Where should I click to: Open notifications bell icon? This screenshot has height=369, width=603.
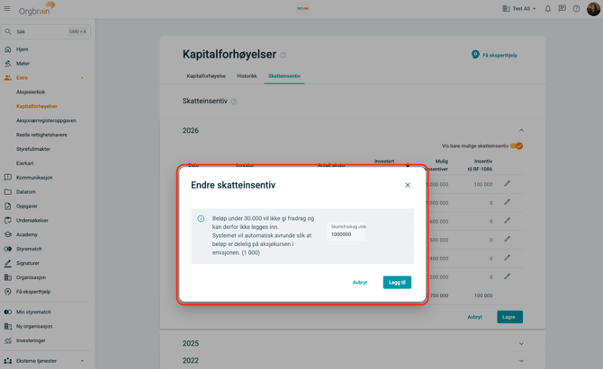(x=547, y=9)
